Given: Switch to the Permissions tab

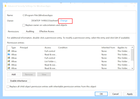Looking at the screenshot, I should [13, 32].
